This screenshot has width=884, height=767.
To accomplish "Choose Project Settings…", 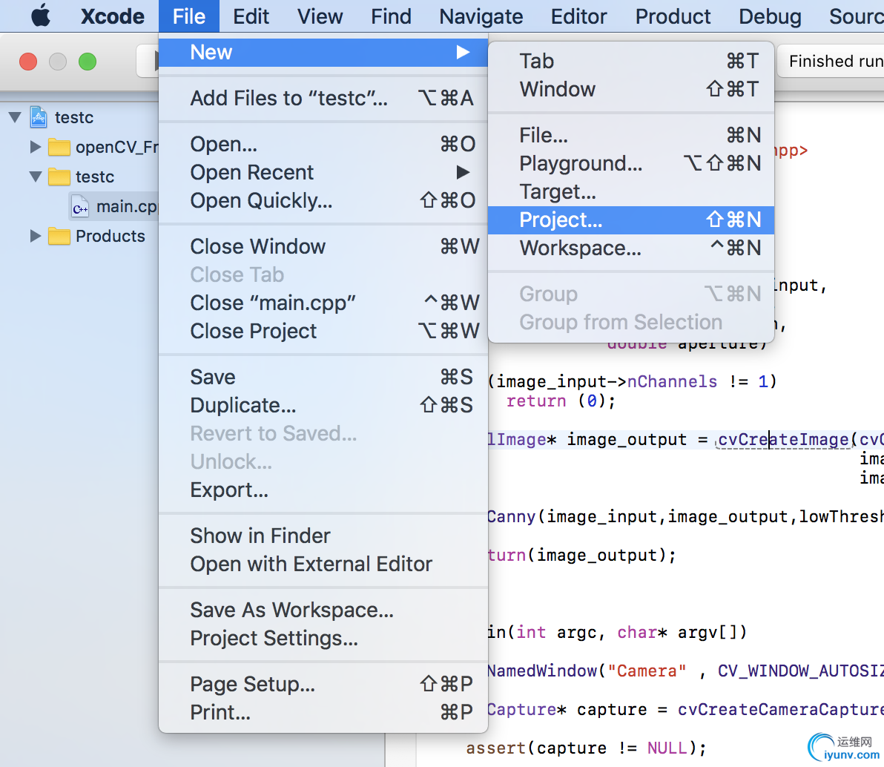I will [x=323, y=638].
